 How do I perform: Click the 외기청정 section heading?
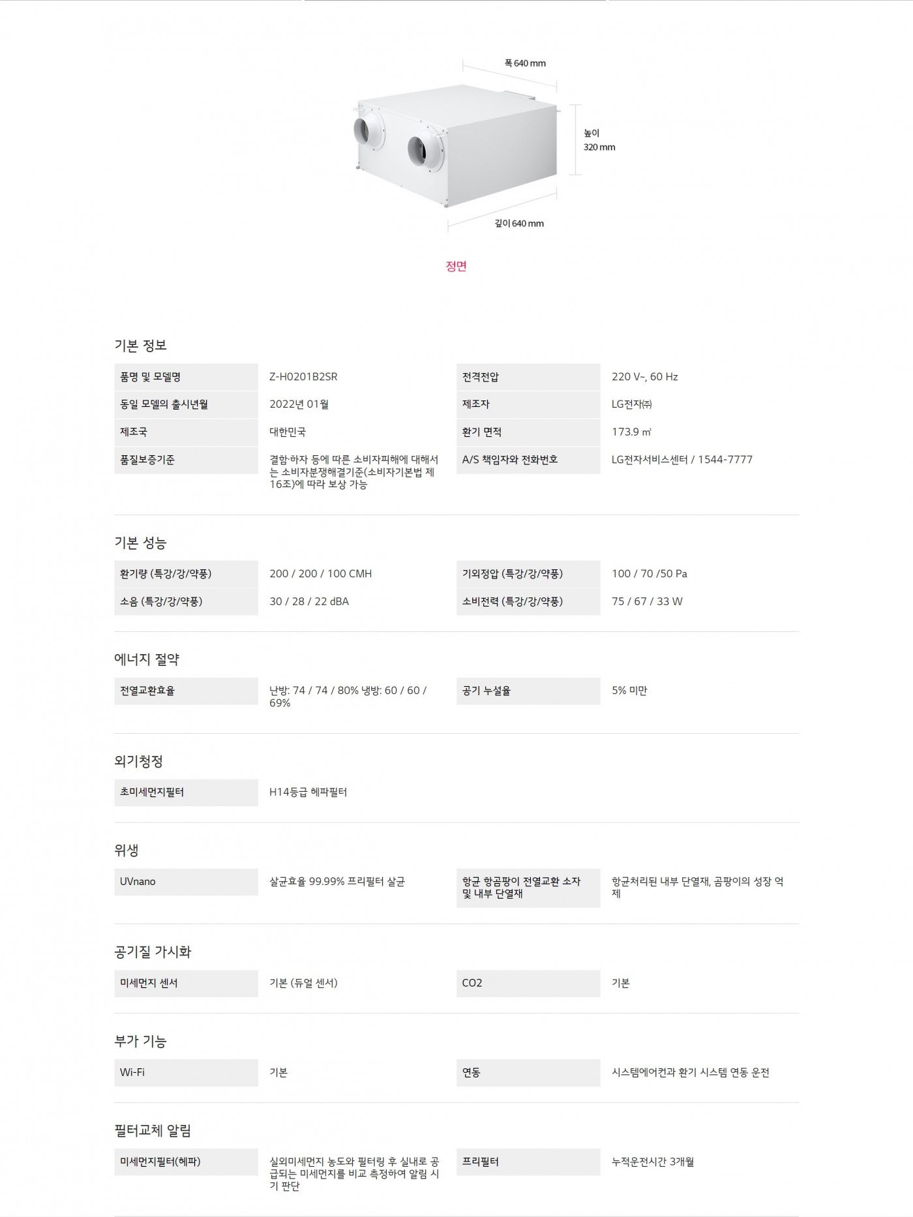click(x=138, y=761)
